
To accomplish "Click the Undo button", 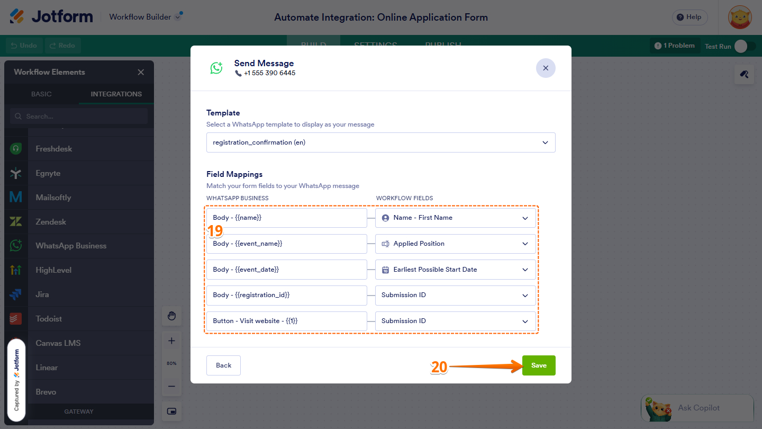I will pos(25,46).
